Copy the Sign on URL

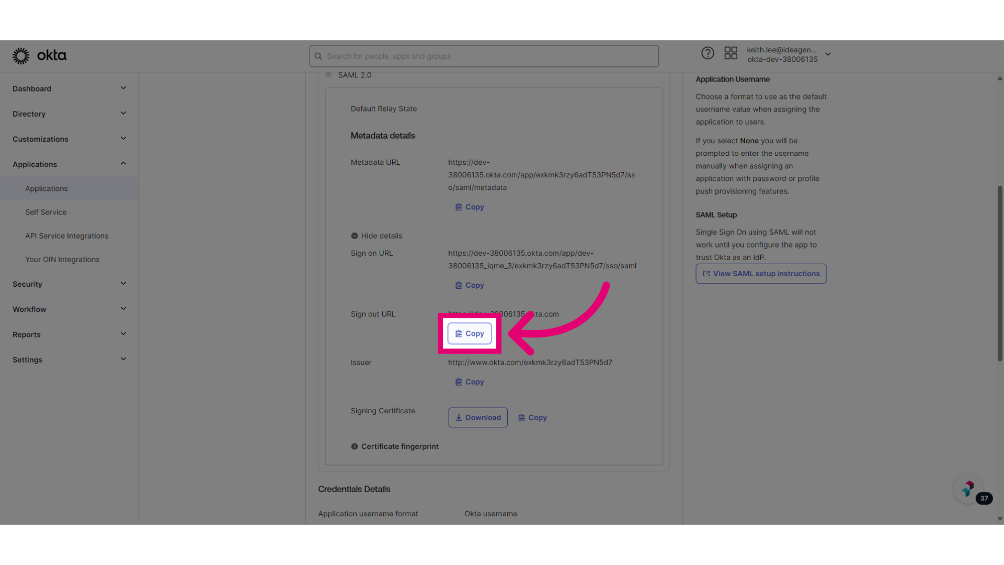470,286
